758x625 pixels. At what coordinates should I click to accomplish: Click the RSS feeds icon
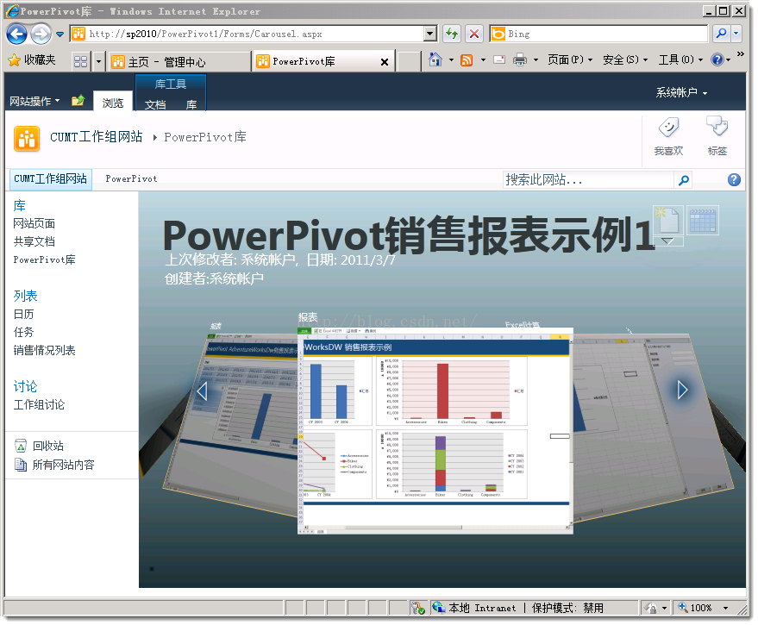pyautogui.click(x=467, y=60)
